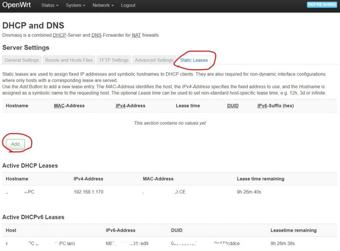This screenshot has width=340, height=251.
Task: Expand the Network dropdown menu
Action: pyautogui.click(x=103, y=5)
